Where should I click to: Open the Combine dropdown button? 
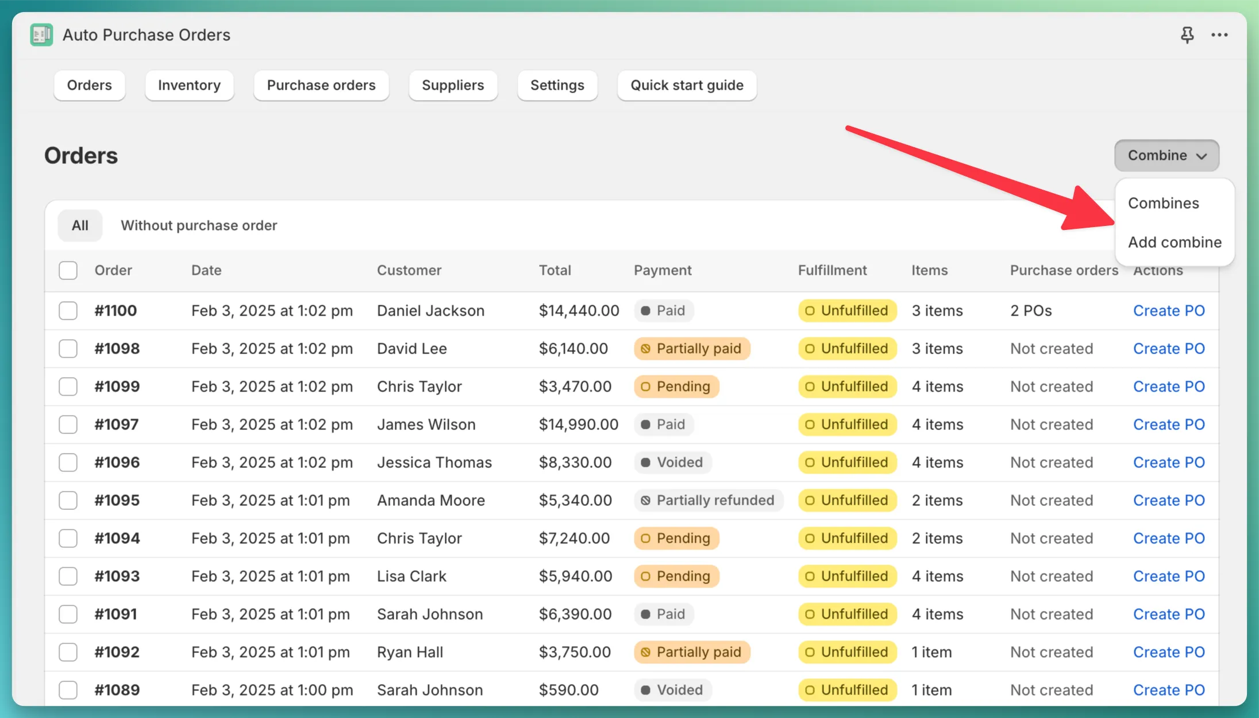pos(1166,155)
